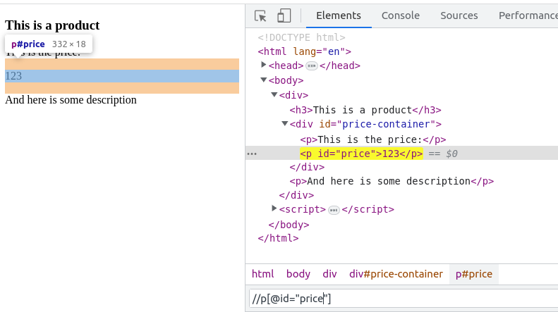
Task: Select the "And here is some description" p node
Action: [391, 181]
